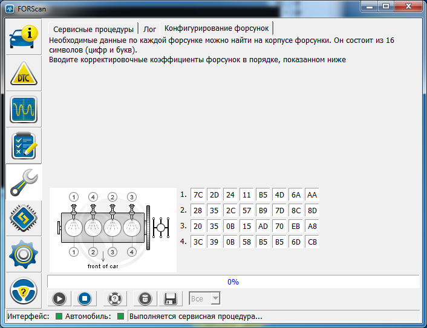Save using the floppy disk button
This screenshot has width=427, height=328.
(171, 298)
